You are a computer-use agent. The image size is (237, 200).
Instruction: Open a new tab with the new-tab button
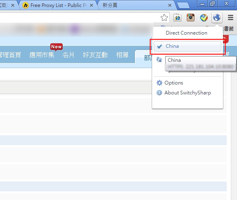(183, 6)
